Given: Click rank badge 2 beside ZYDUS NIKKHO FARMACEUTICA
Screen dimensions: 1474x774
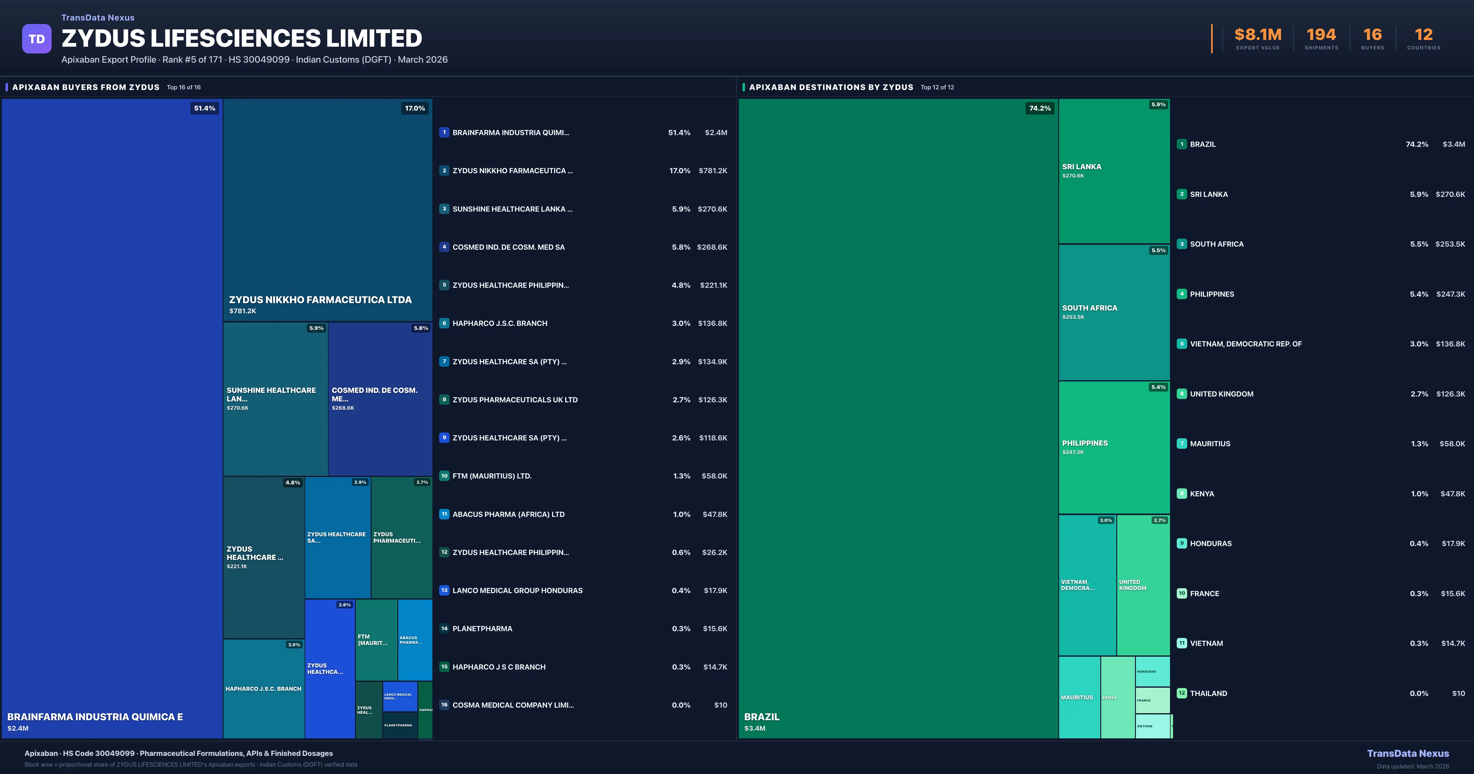Looking at the screenshot, I should pyautogui.click(x=445, y=170).
